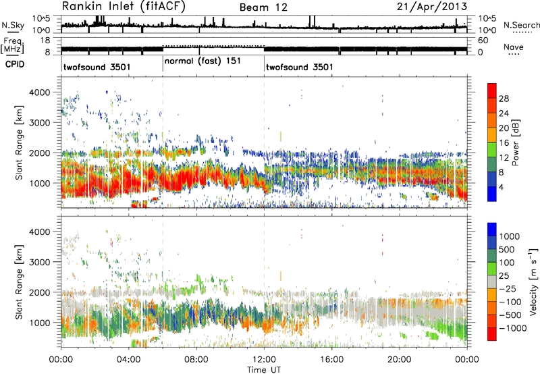Click the '100' velocity colorbar tick value
This screenshot has width=540, height=374.
(x=507, y=263)
